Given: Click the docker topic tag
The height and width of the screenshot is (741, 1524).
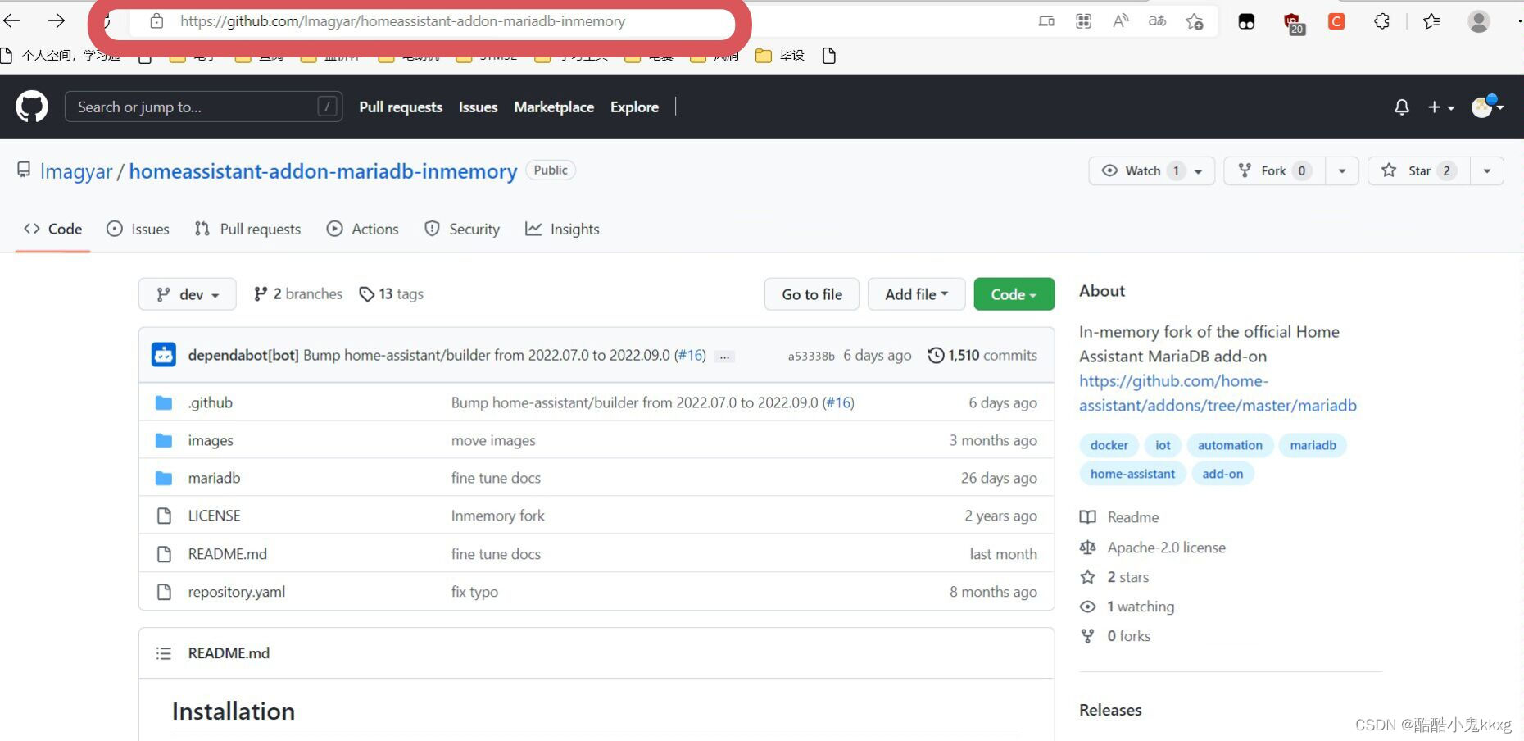Looking at the screenshot, I should click(x=1109, y=445).
